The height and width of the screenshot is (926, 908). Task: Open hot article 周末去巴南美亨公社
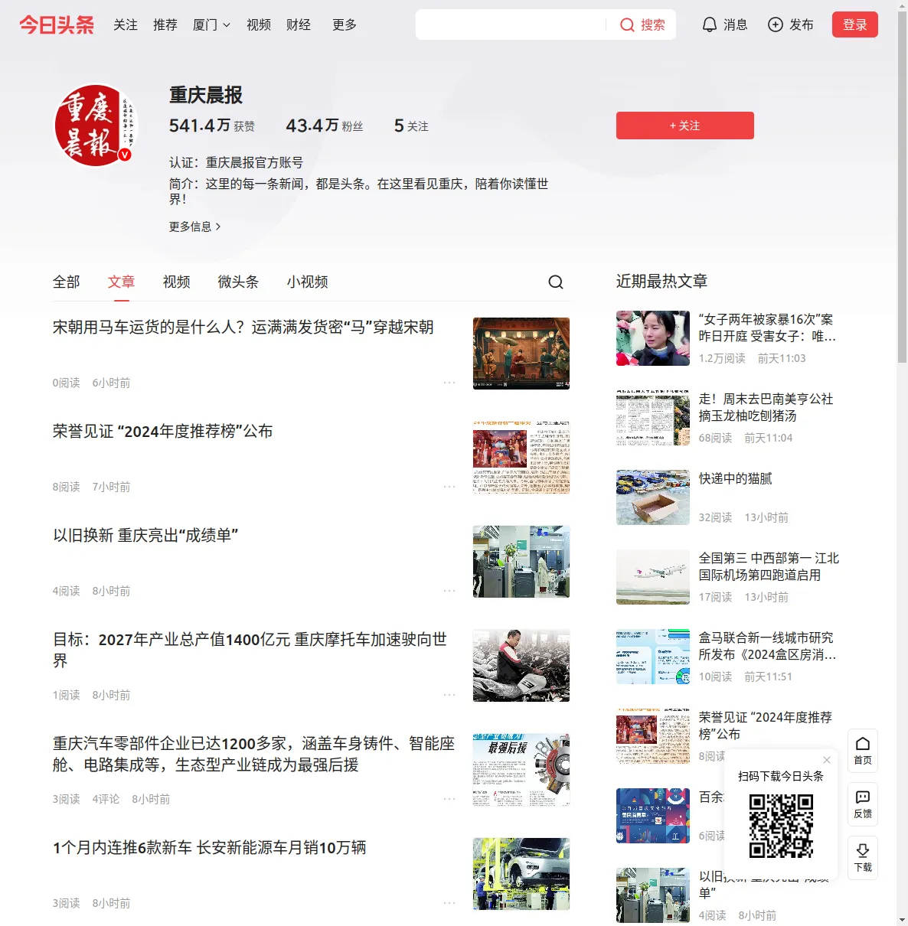766,407
